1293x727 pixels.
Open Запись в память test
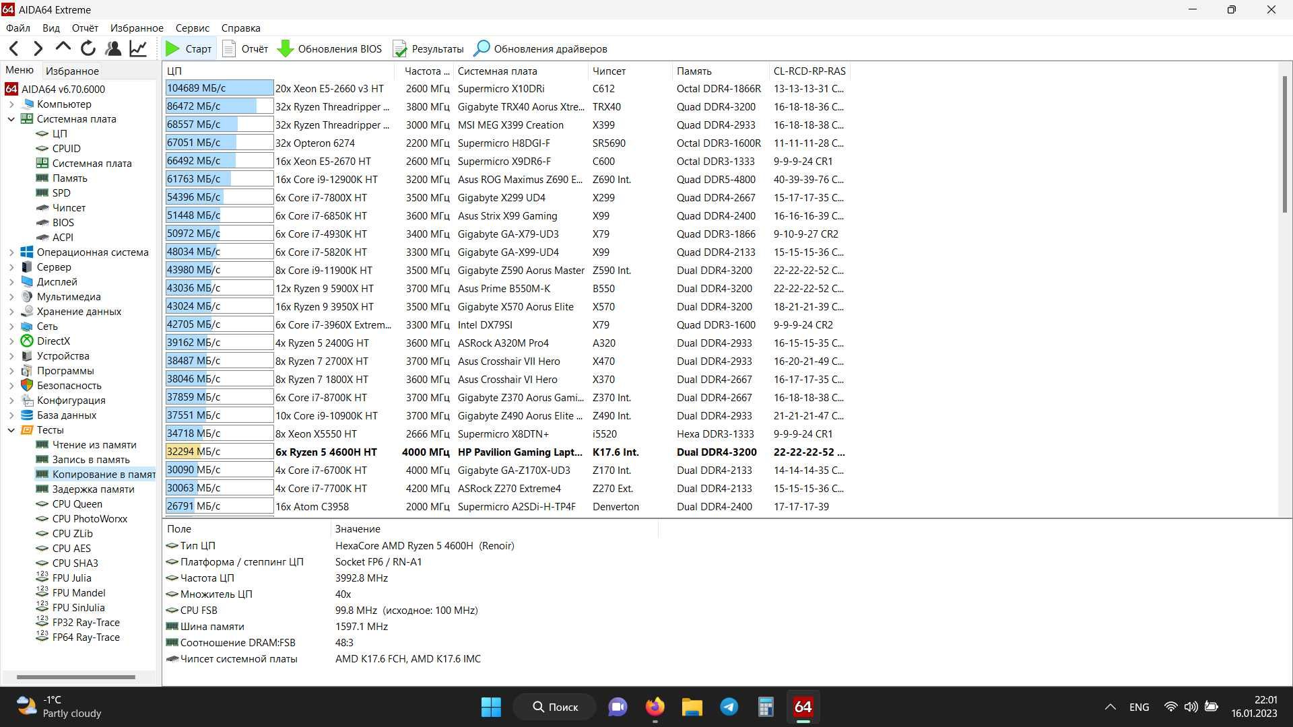click(83, 460)
